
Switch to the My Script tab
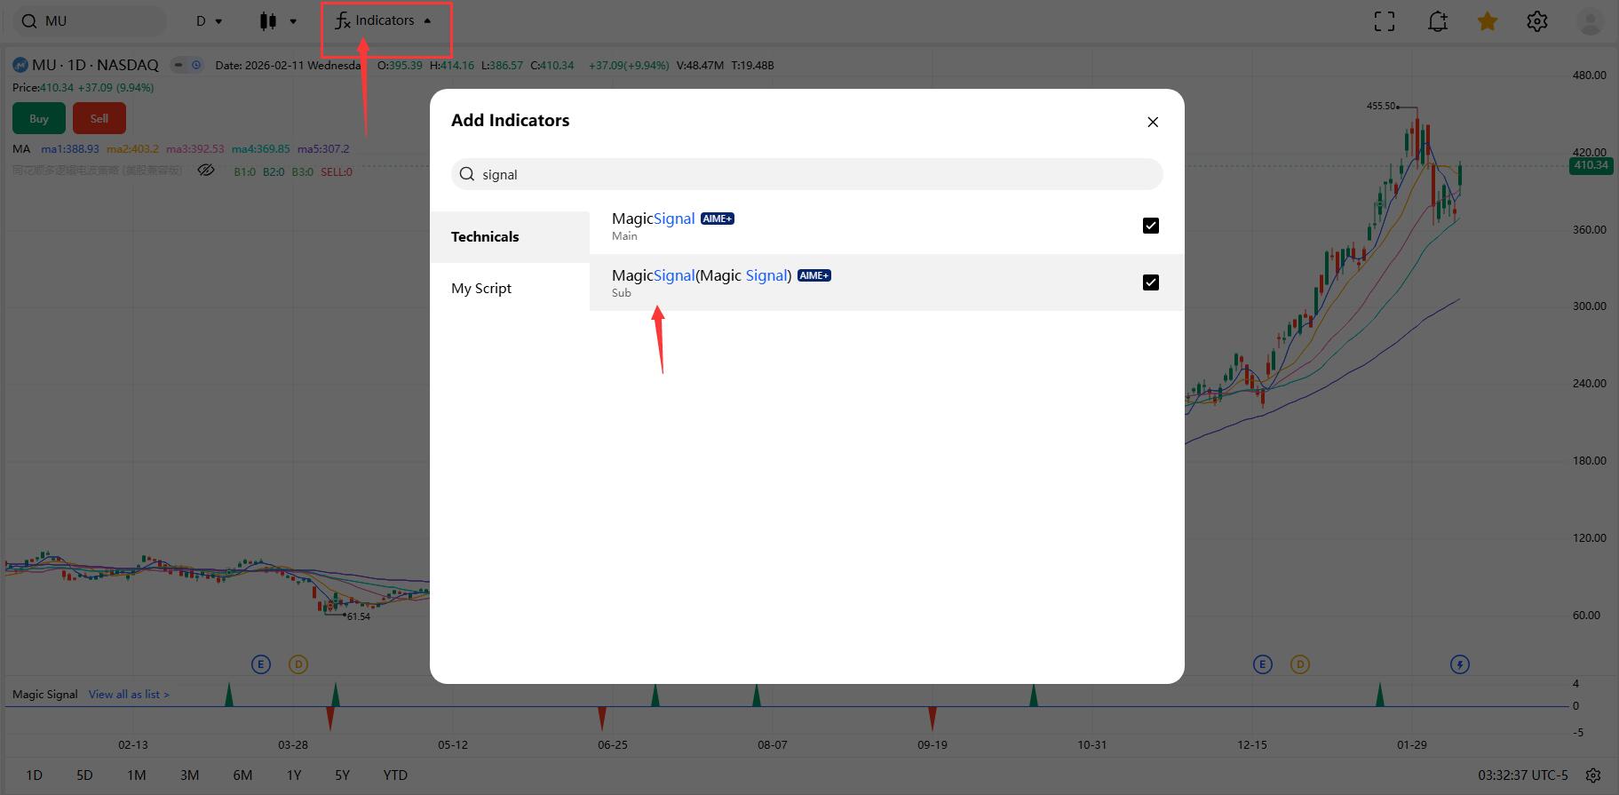pyautogui.click(x=481, y=289)
